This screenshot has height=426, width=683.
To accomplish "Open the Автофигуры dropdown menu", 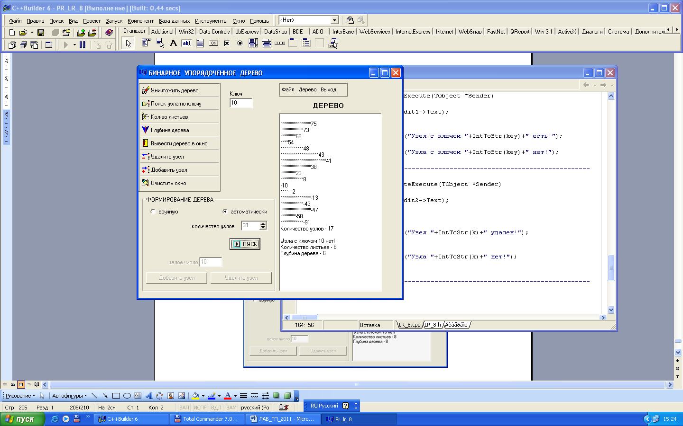I will (69, 396).
